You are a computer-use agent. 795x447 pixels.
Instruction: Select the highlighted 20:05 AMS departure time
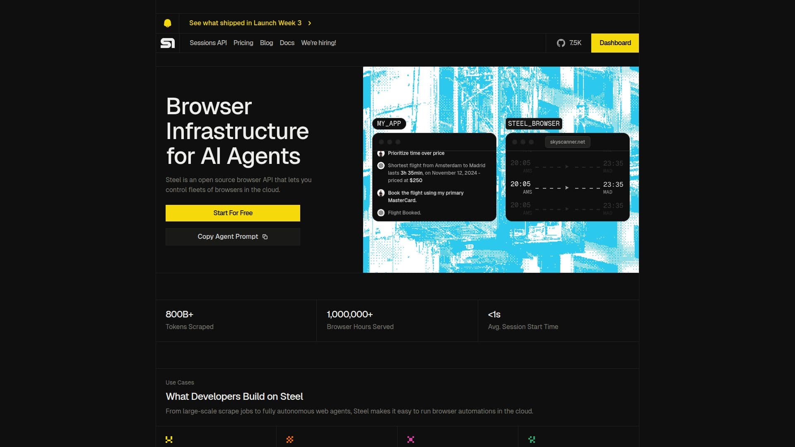521,187
